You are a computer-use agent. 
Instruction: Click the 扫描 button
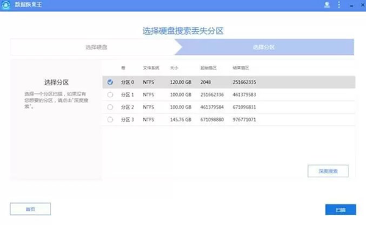click(x=340, y=210)
